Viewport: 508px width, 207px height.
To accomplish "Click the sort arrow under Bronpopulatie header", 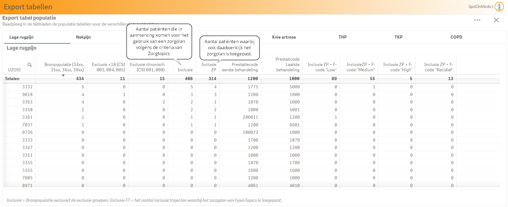I will [x=63, y=76].
